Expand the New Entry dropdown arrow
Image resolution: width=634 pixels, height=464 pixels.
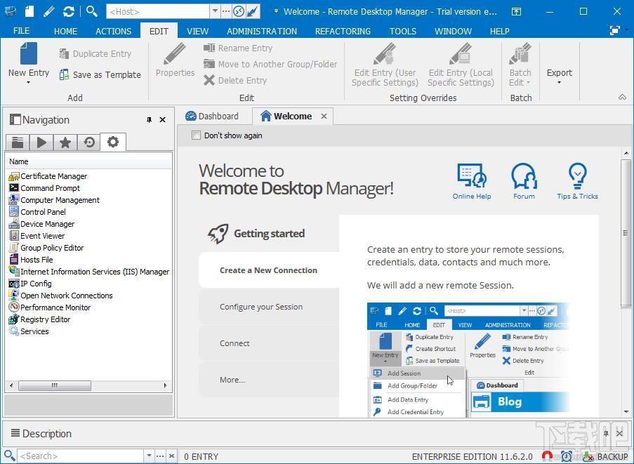coord(28,82)
